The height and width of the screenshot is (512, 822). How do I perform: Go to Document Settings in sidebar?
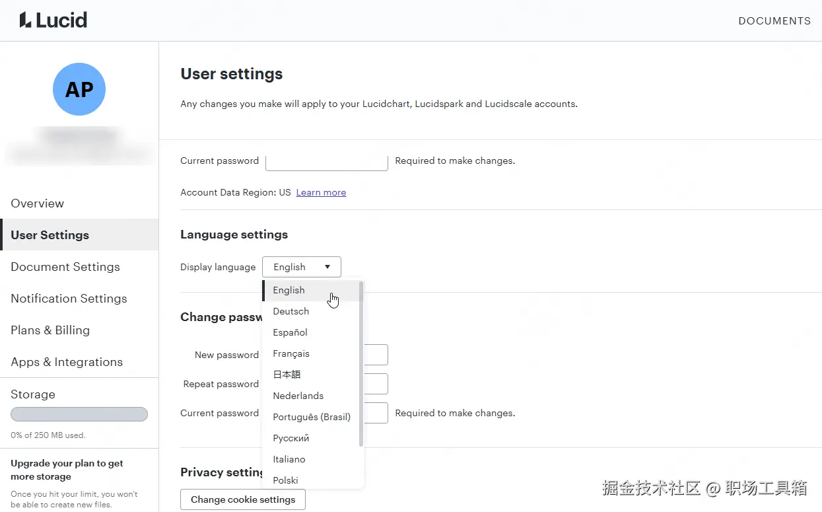[x=65, y=267]
